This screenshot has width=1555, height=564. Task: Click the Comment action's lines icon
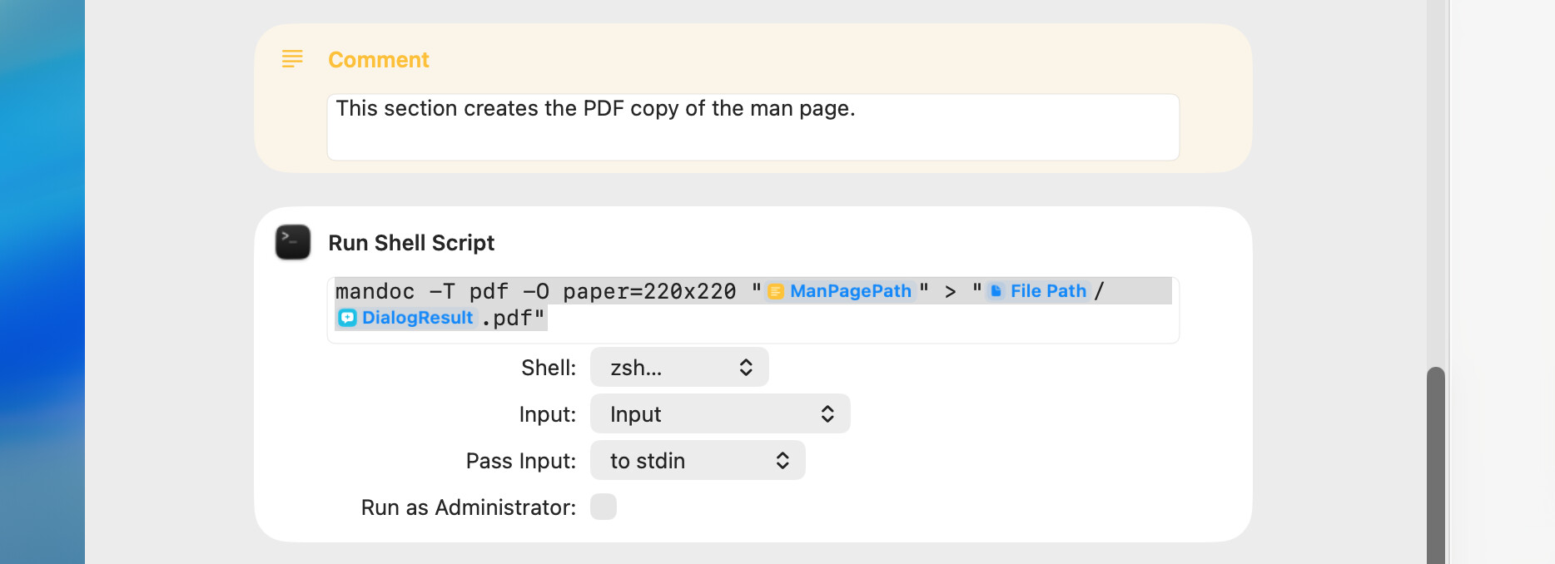pos(292,59)
